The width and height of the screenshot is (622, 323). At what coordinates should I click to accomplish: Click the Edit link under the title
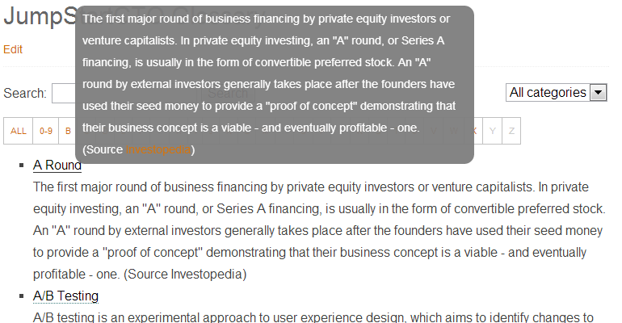coord(13,49)
